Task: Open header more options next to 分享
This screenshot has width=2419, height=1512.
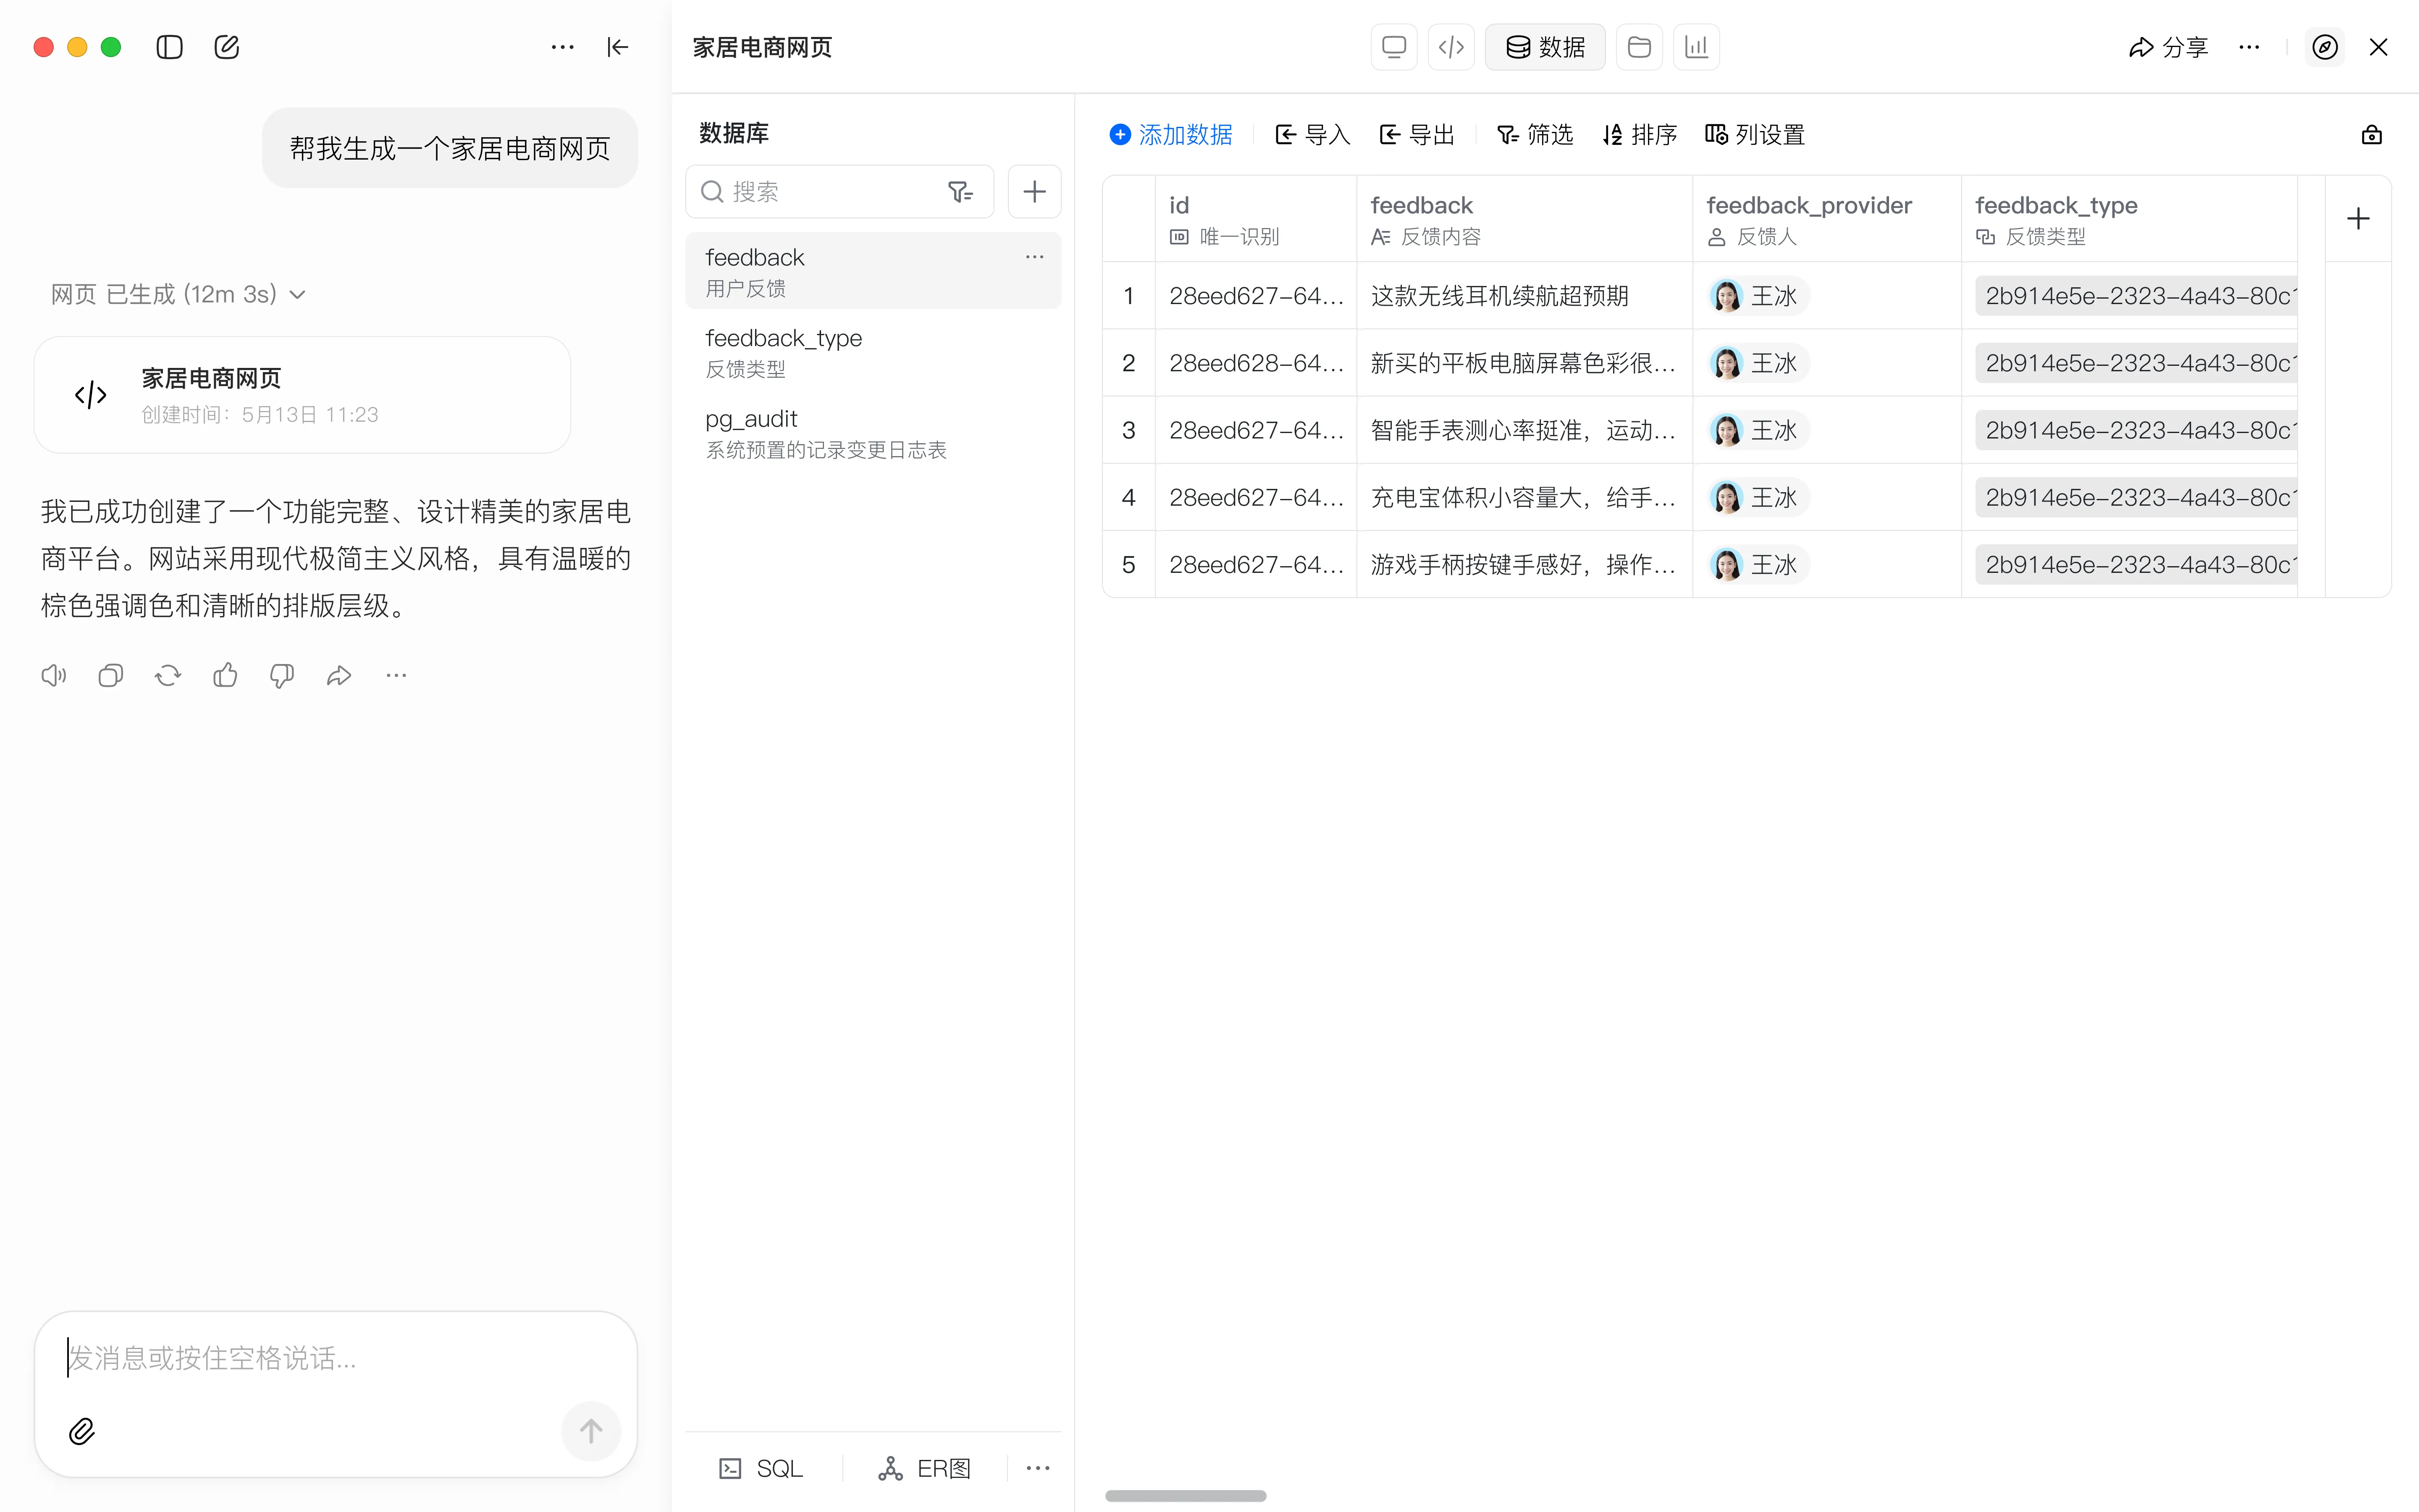Action: (2249, 47)
